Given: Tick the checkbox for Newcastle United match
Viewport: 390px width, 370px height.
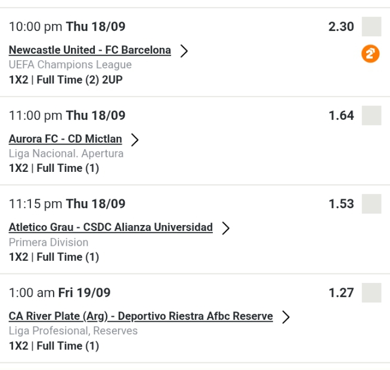Looking at the screenshot, I should click(371, 27).
